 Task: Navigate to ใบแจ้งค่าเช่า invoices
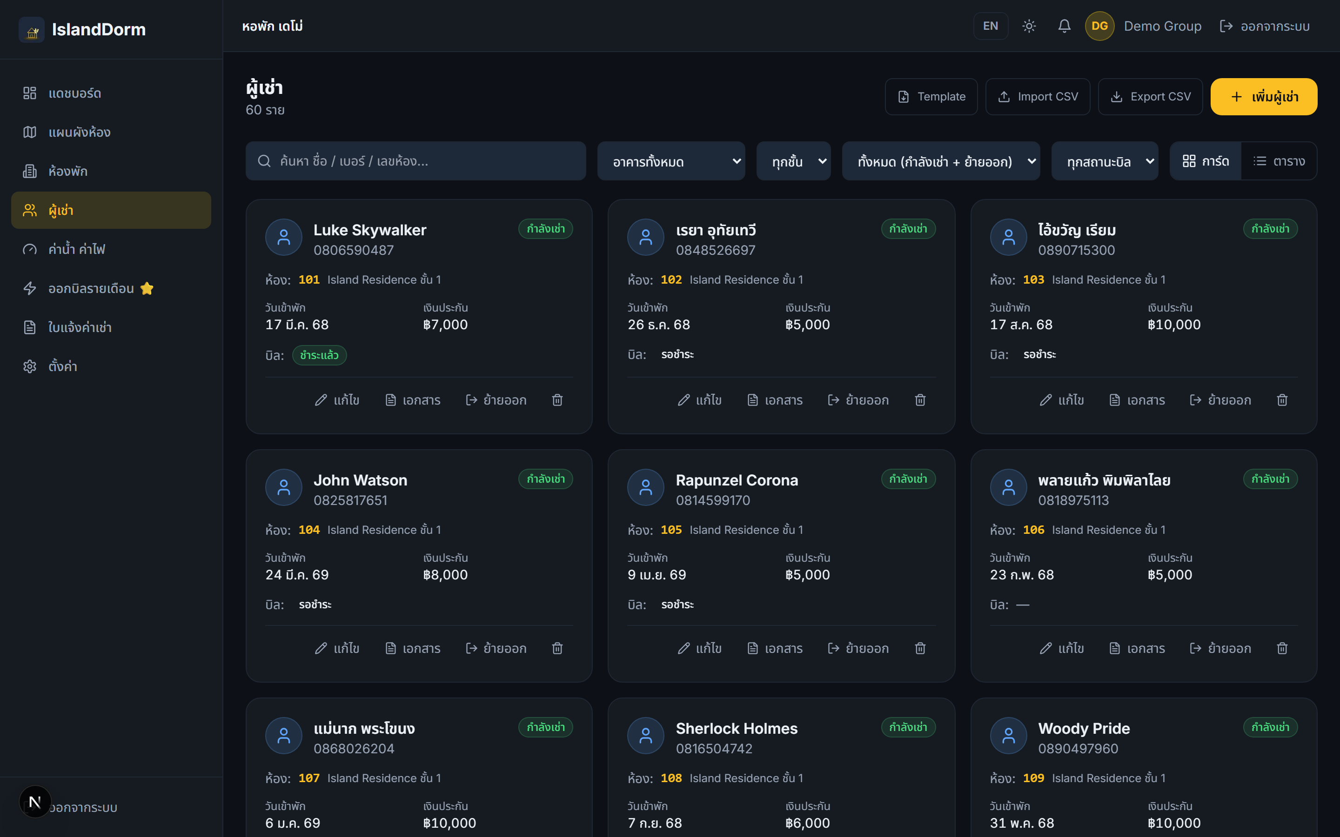coord(111,327)
